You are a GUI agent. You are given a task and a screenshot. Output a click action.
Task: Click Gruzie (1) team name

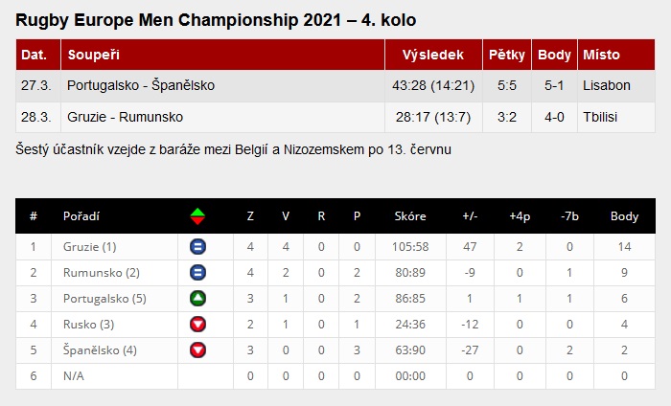point(90,247)
